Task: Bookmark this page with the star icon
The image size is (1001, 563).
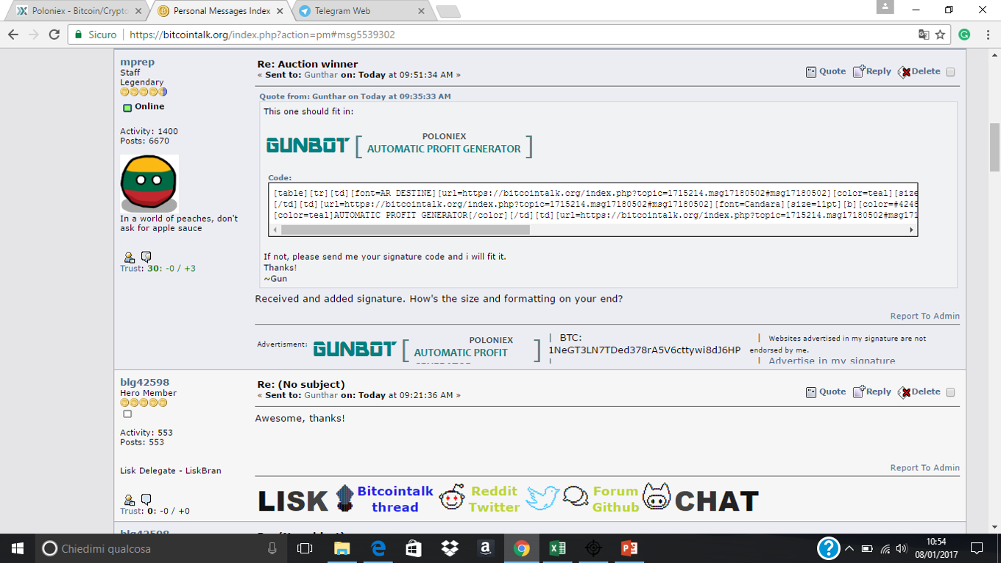Action: [940, 35]
